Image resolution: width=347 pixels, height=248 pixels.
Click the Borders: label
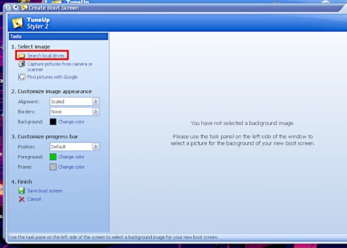27,112
